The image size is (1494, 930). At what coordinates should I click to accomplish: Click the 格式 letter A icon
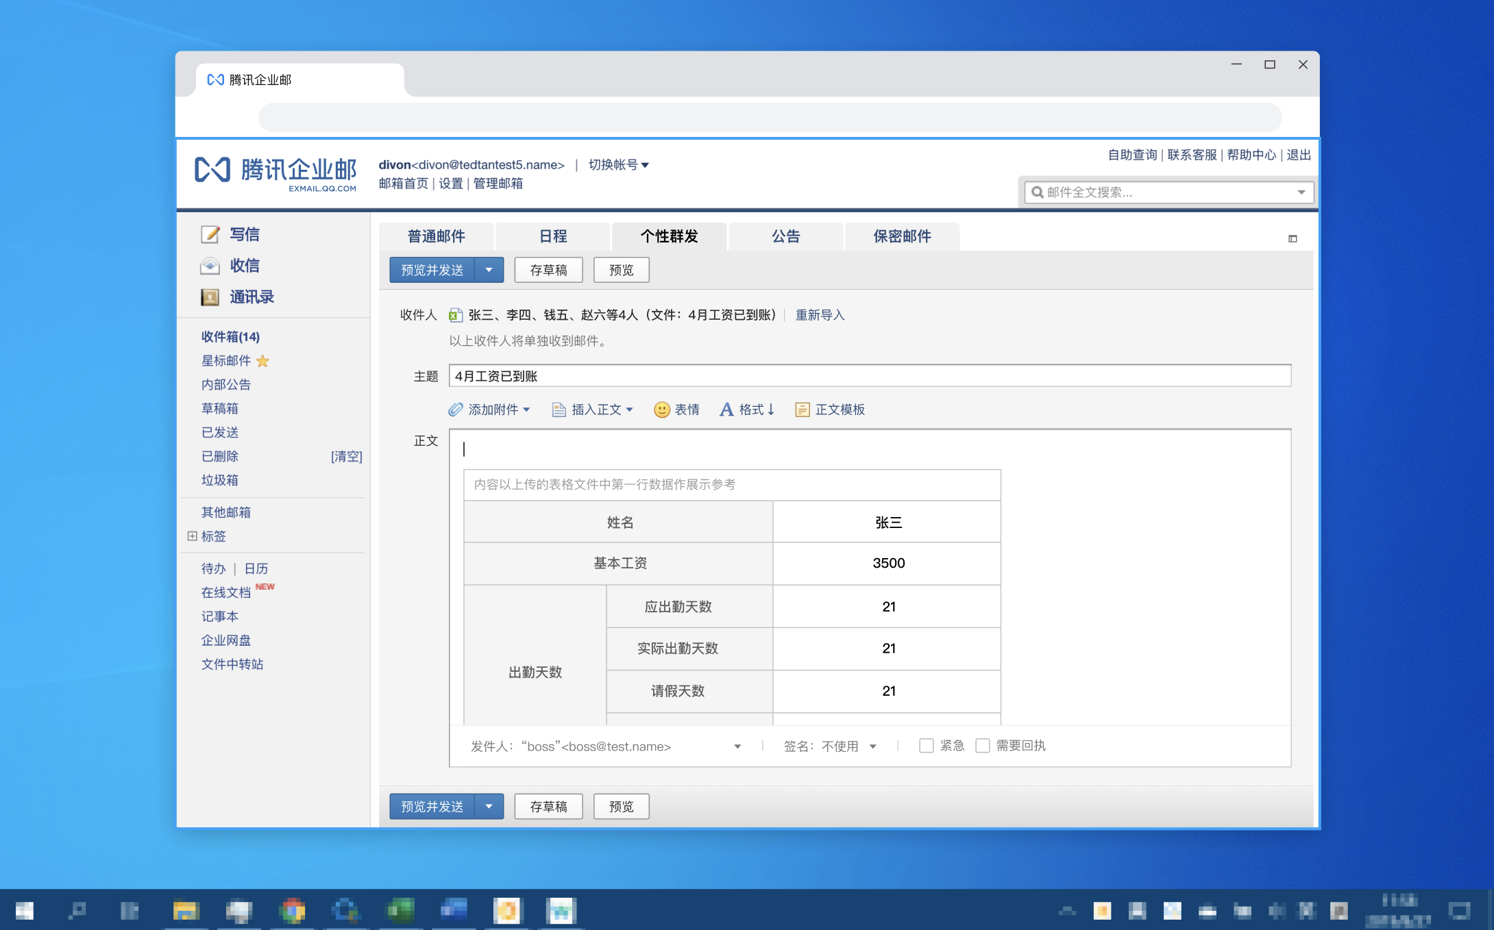pos(726,410)
